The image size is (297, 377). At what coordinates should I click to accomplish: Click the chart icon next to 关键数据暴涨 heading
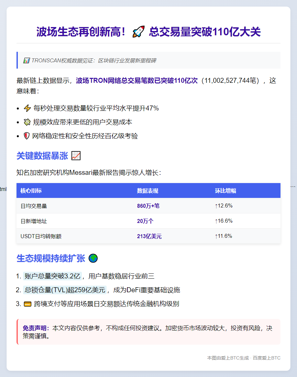[76, 155]
